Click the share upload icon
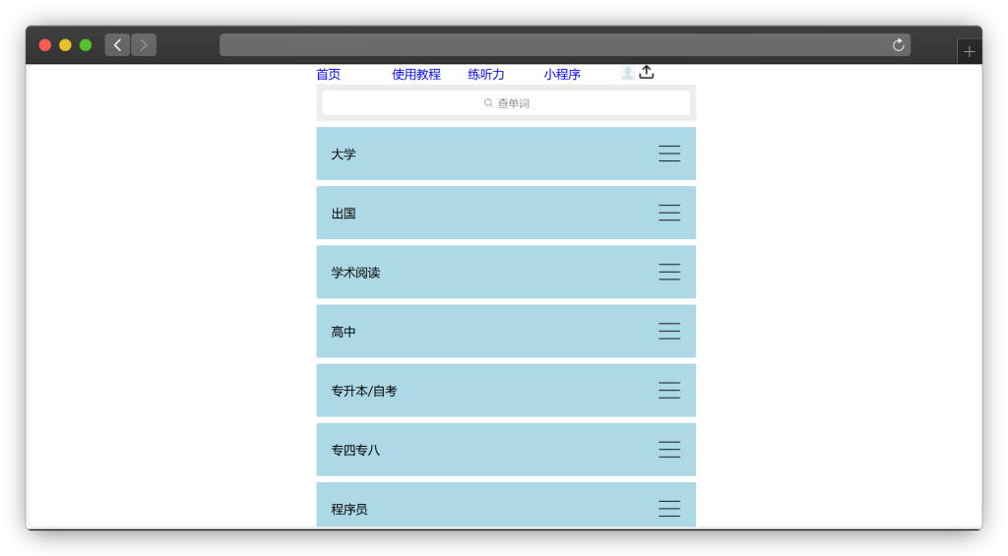This screenshot has height=556, width=1008. point(647,72)
